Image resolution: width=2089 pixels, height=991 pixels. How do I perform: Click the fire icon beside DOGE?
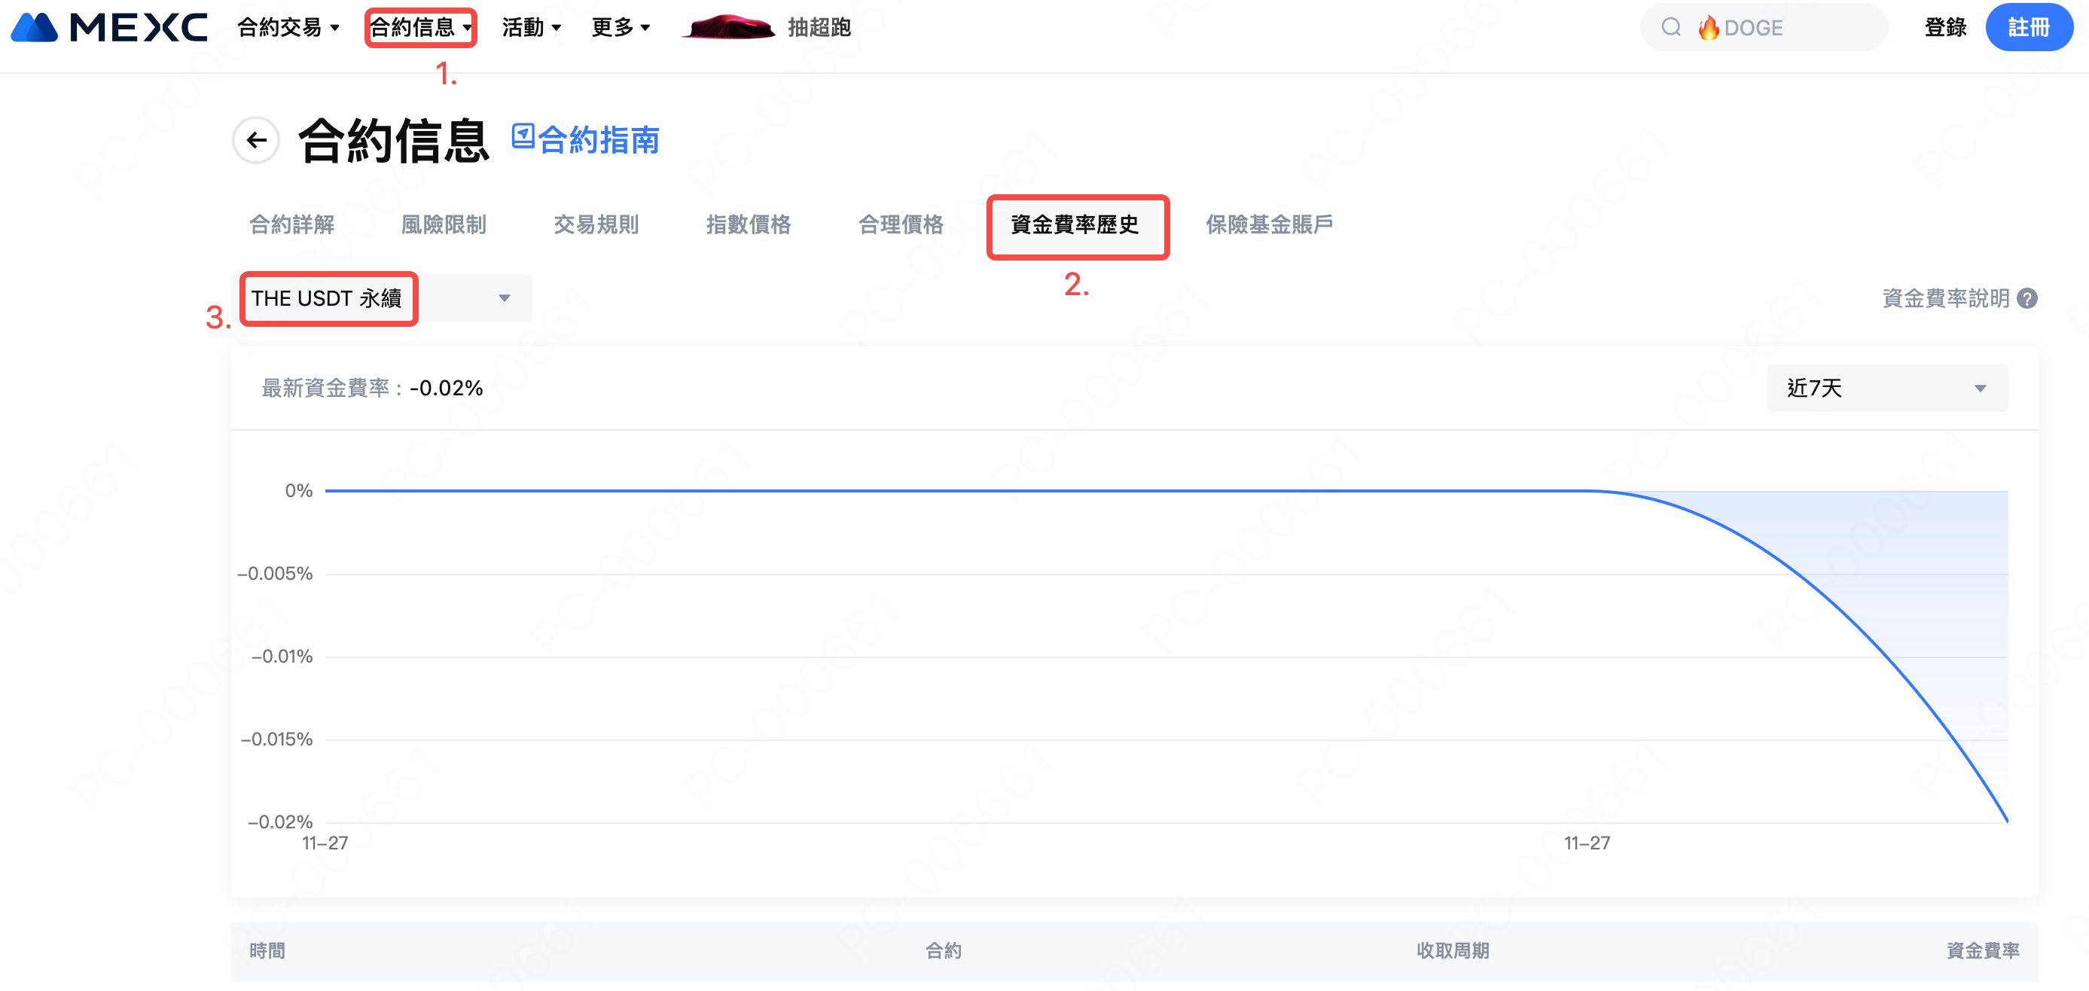point(1709,28)
